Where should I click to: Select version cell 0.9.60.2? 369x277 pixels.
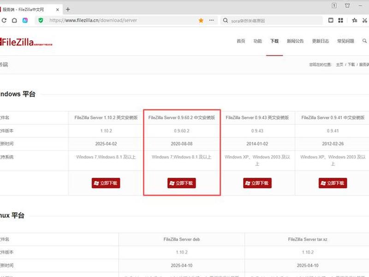coord(181,131)
